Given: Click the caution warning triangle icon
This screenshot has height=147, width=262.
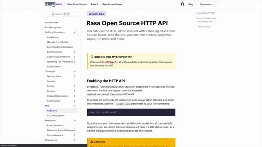Looking at the screenshot, I should (92, 142).
